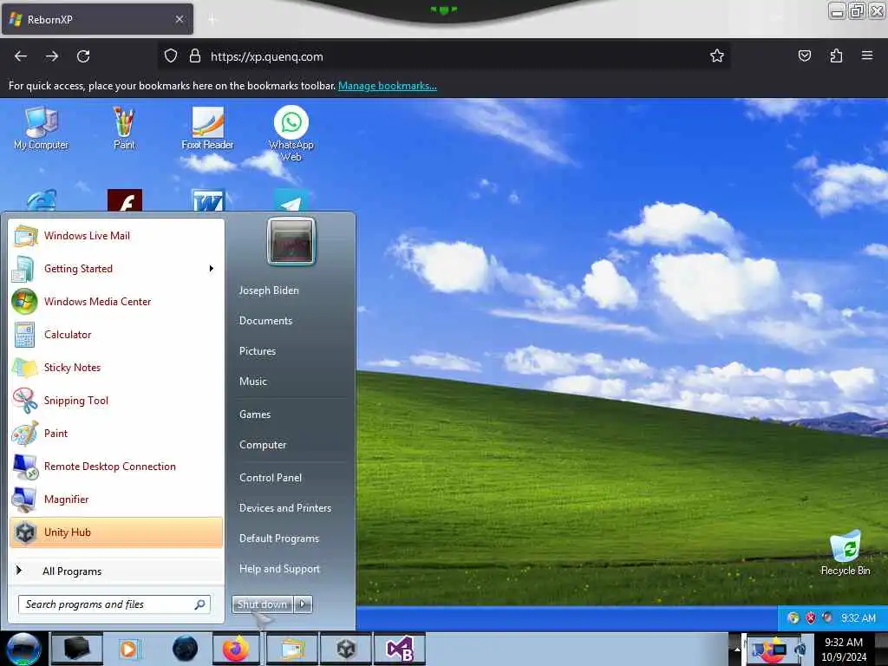Screen dimensions: 888x666
Task: Click the search magnifier icon in Start menu
Action: pos(200,604)
